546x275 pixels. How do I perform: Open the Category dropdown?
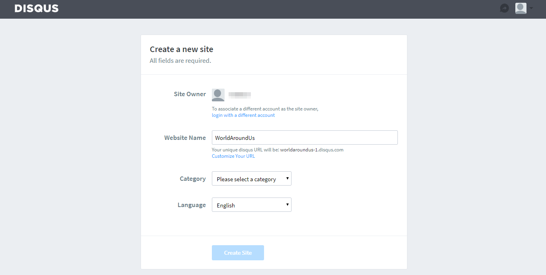252,178
